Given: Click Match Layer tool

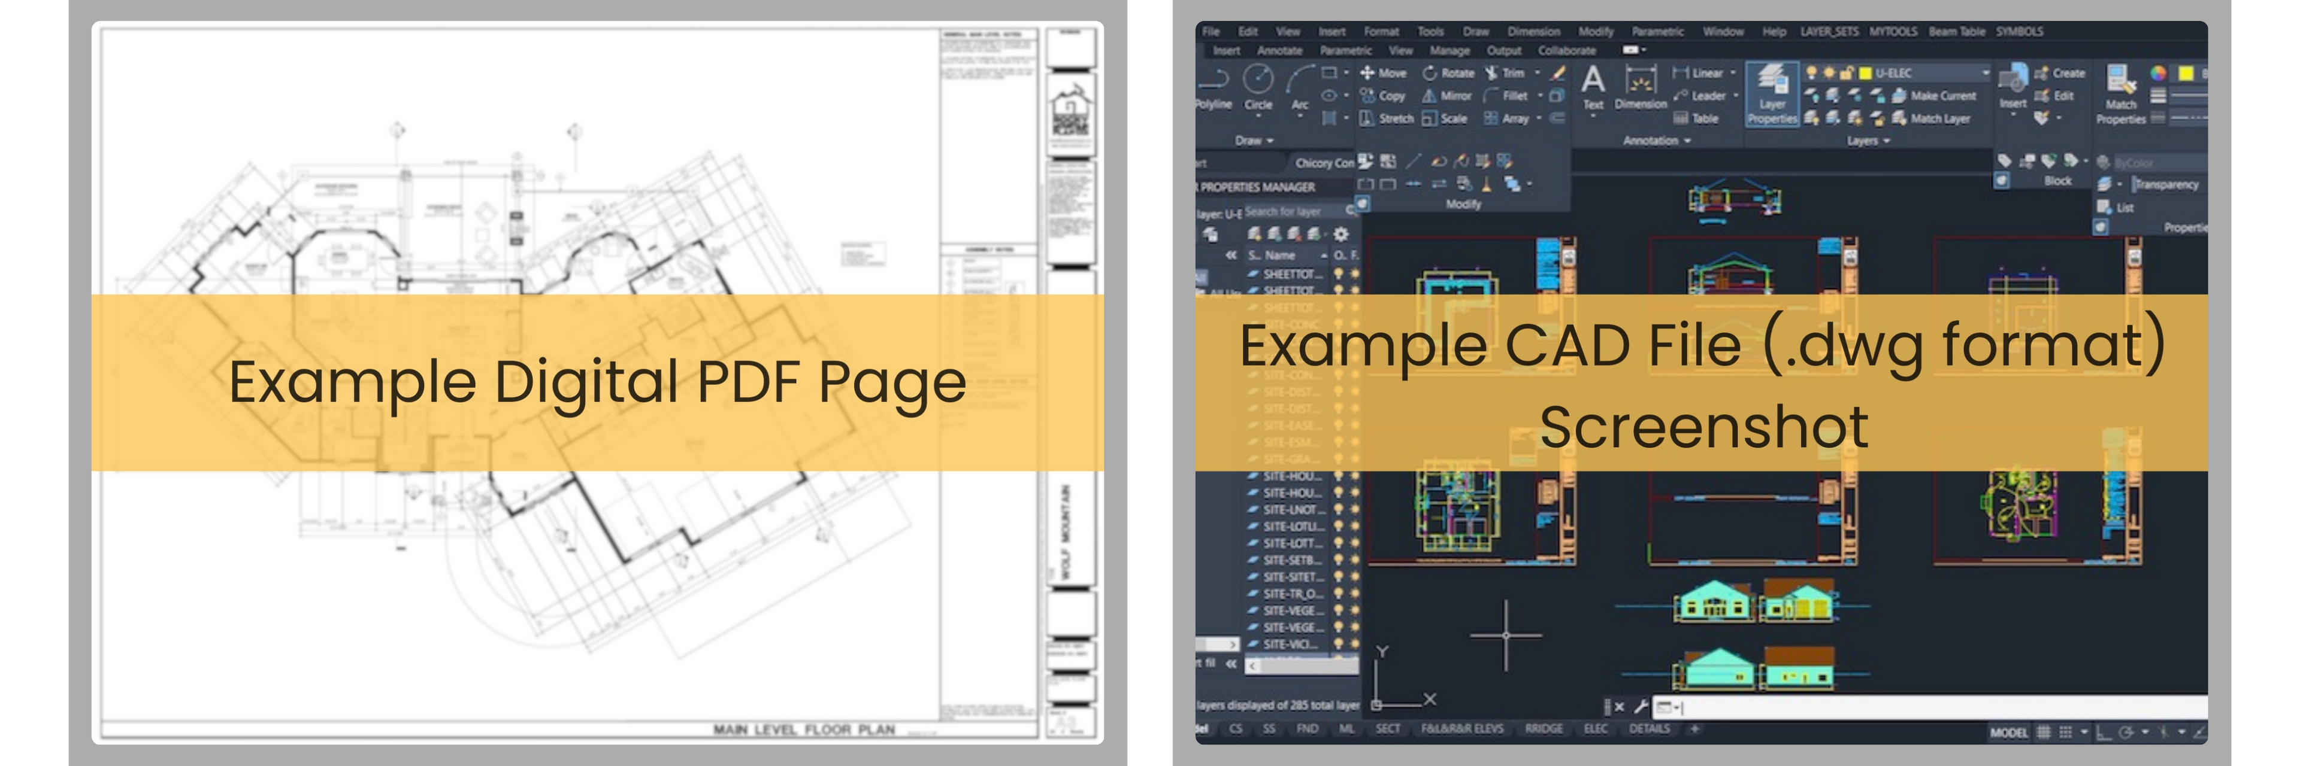Looking at the screenshot, I should [x=1930, y=118].
